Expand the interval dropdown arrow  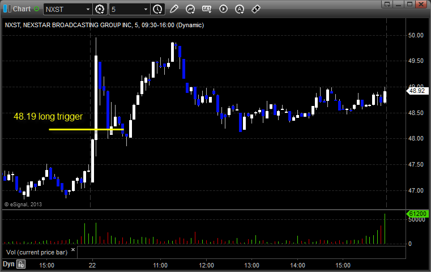coord(146,10)
